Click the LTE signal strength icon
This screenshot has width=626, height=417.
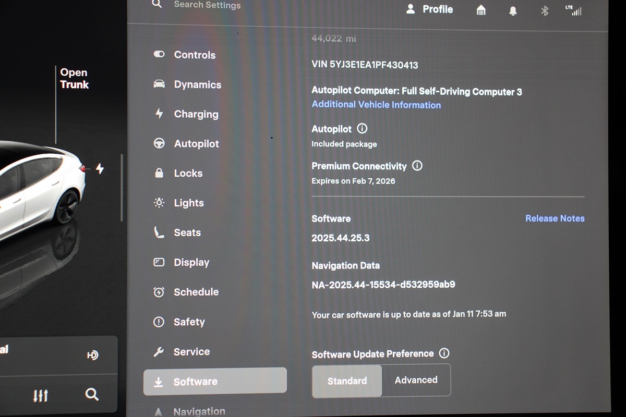574,10
